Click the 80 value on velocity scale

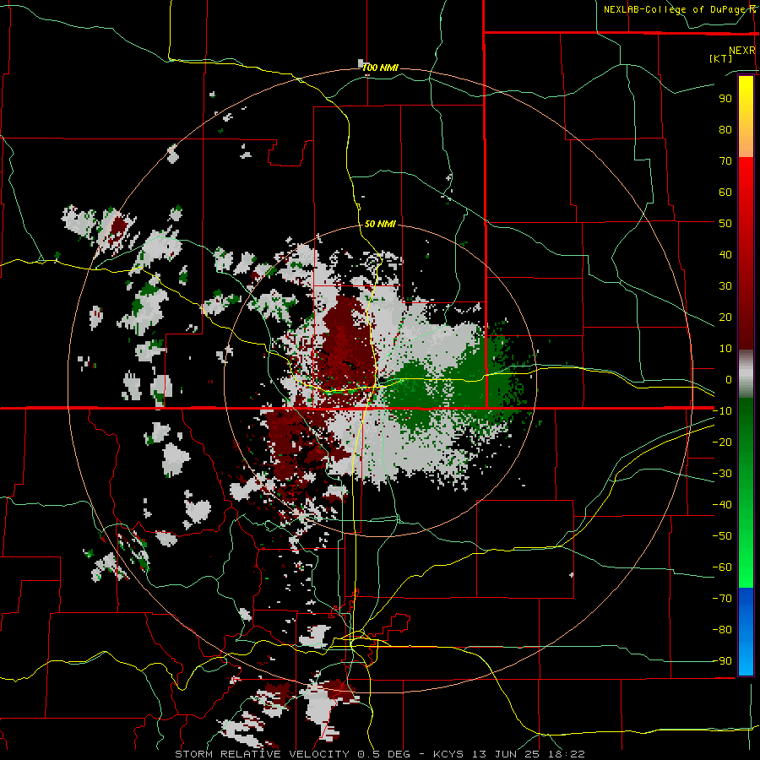tap(725, 129)
